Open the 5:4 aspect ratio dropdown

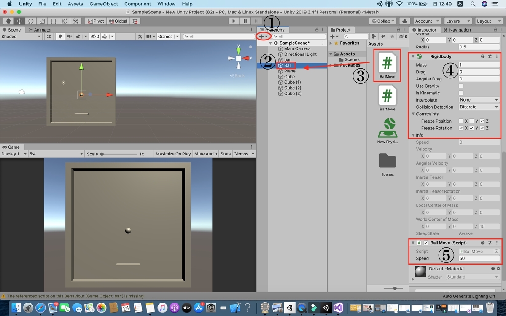click(x=57, y=154)
